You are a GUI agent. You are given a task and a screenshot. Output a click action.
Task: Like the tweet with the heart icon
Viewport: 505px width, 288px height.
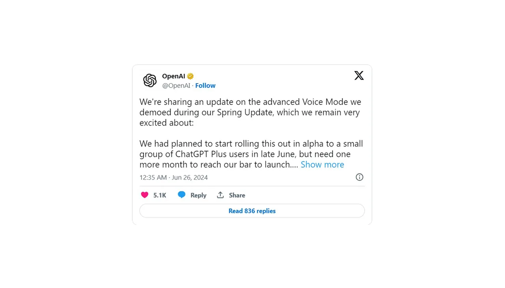click(x=145, y=195)
